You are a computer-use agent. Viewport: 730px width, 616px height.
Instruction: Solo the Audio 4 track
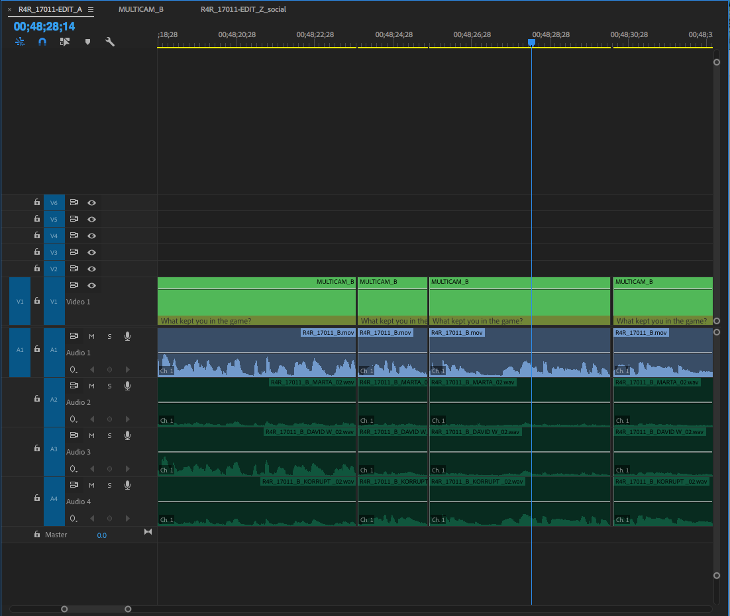click(x=109, y=485)
